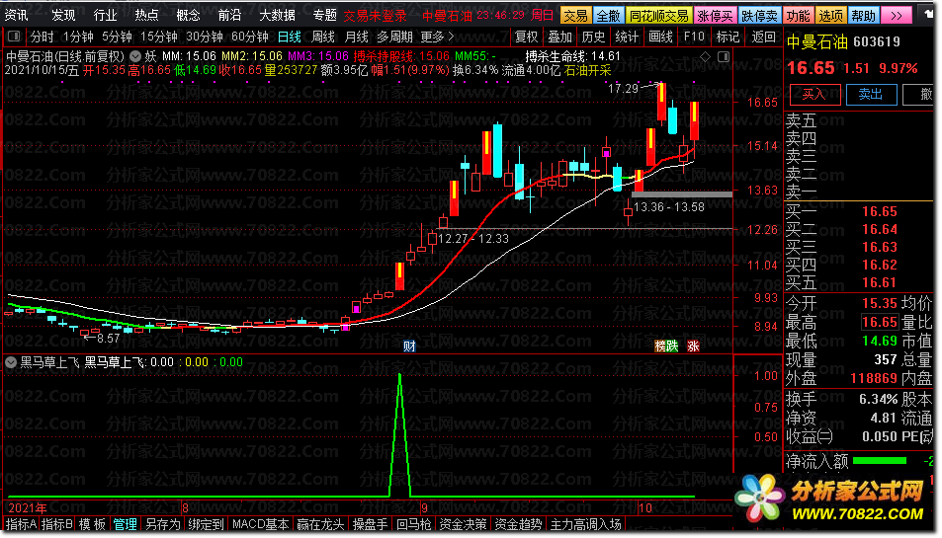The image size is (942, 538).
Task: Switch to 周线 weekly period
Action: [322, 37]
